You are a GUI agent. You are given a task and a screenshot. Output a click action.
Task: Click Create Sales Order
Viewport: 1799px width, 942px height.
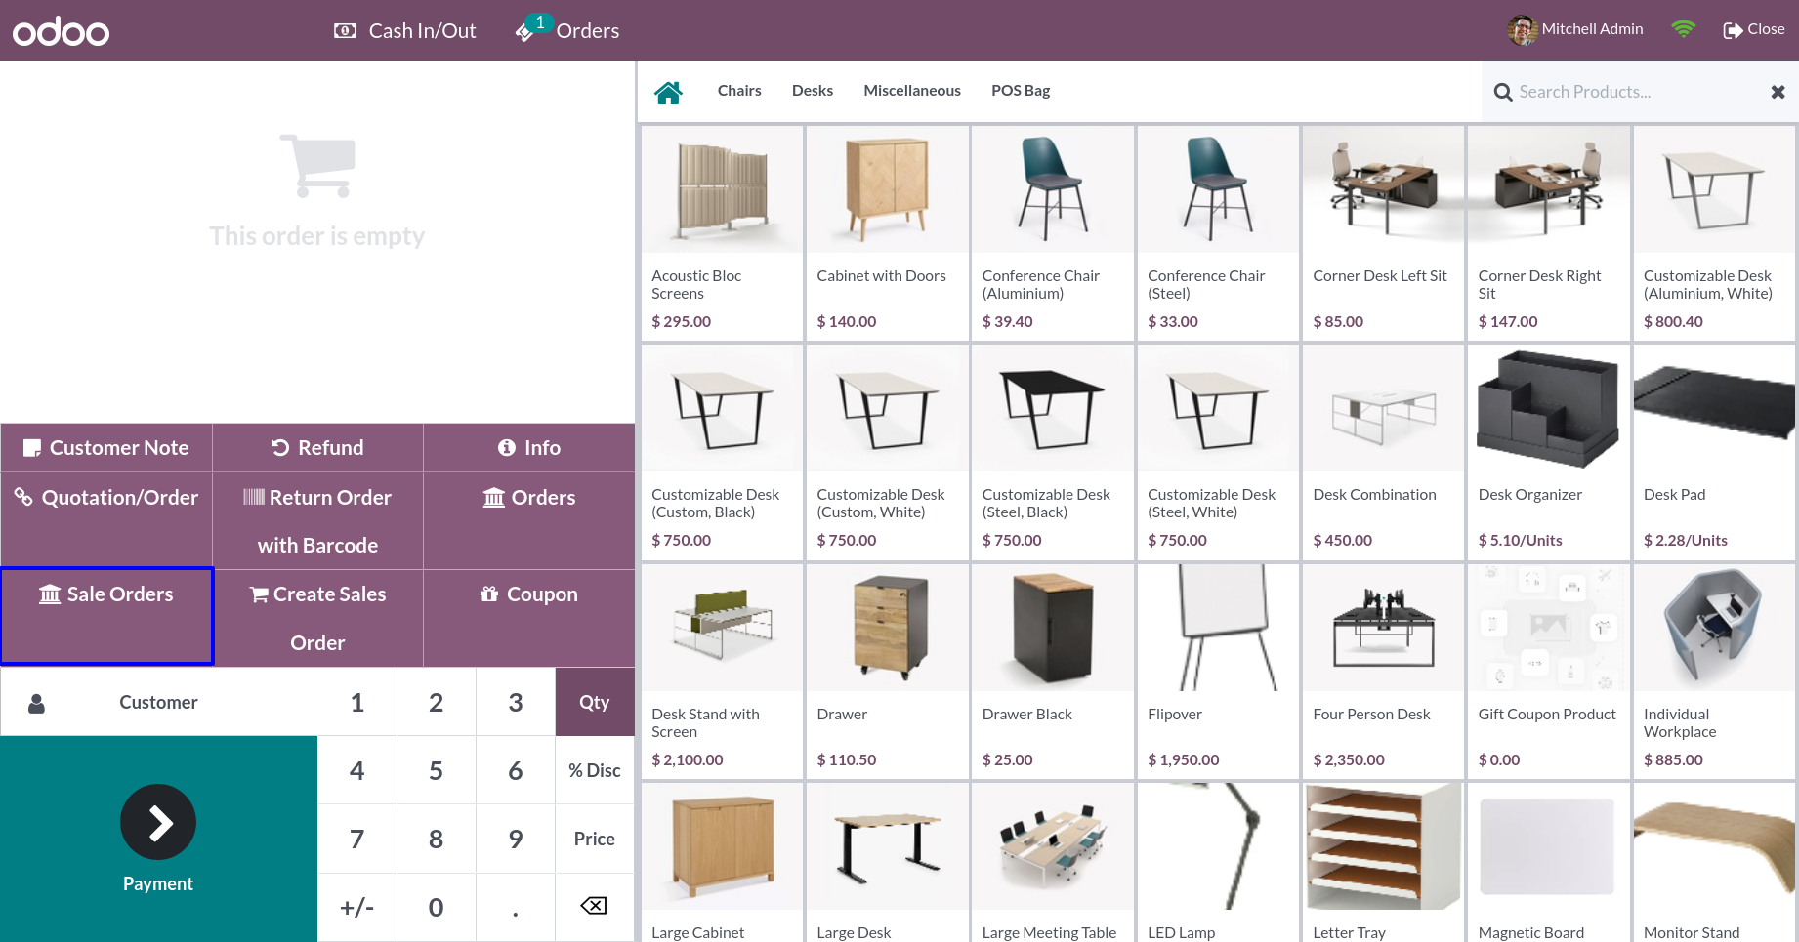(x=317, y=618)
